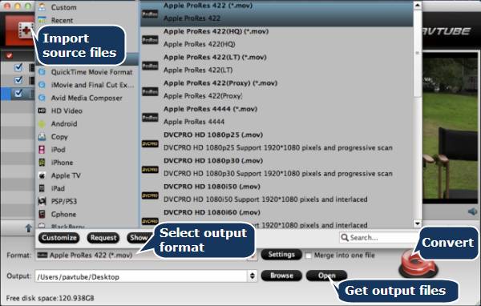This screenshot has height=306, width=481.
Task: Click the Open output folder button
Action: tap(326, 276)
